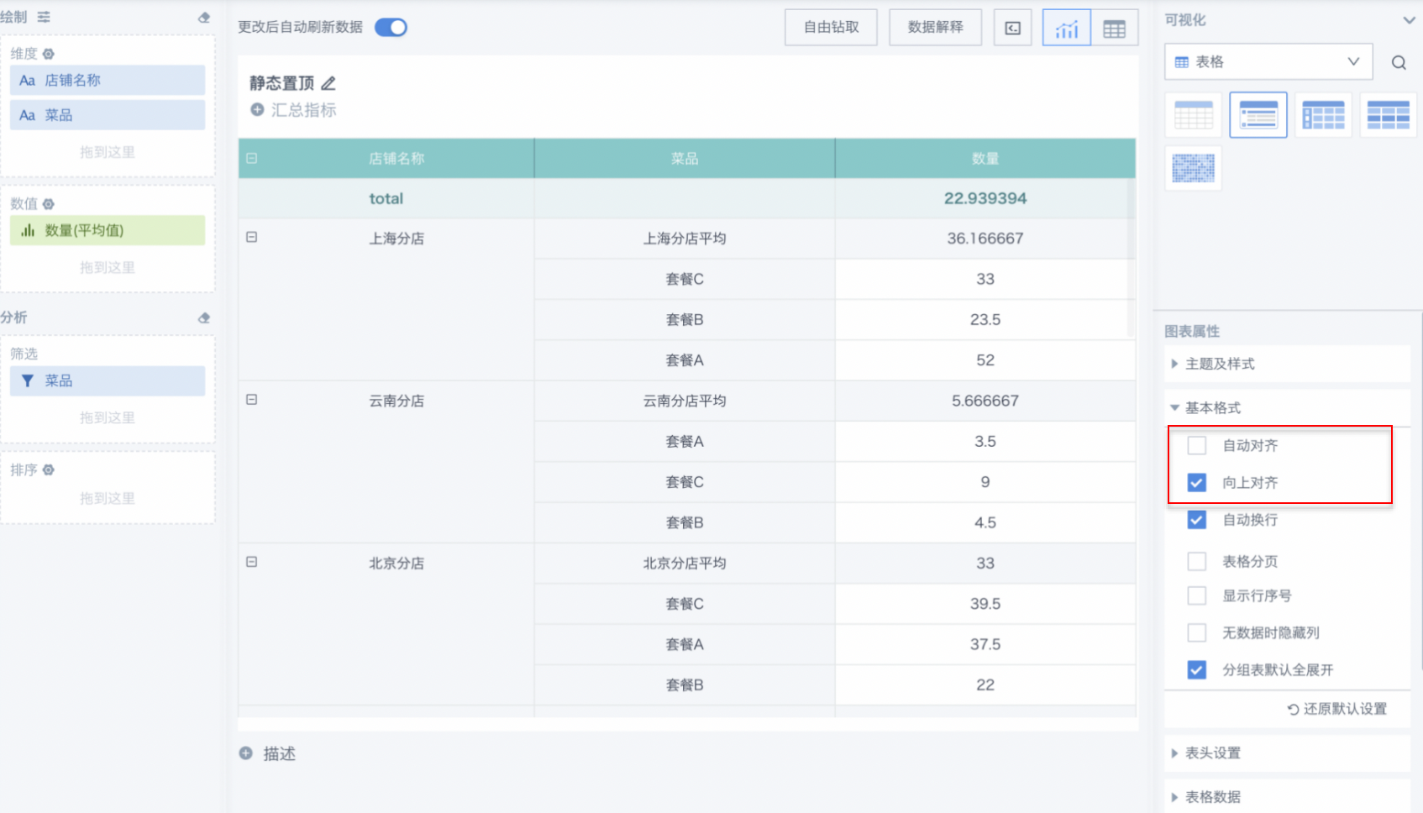The image size is (1423, 813).
Task: Click the search icon in 可视化 panel
Action: [x=1399, y=62]
